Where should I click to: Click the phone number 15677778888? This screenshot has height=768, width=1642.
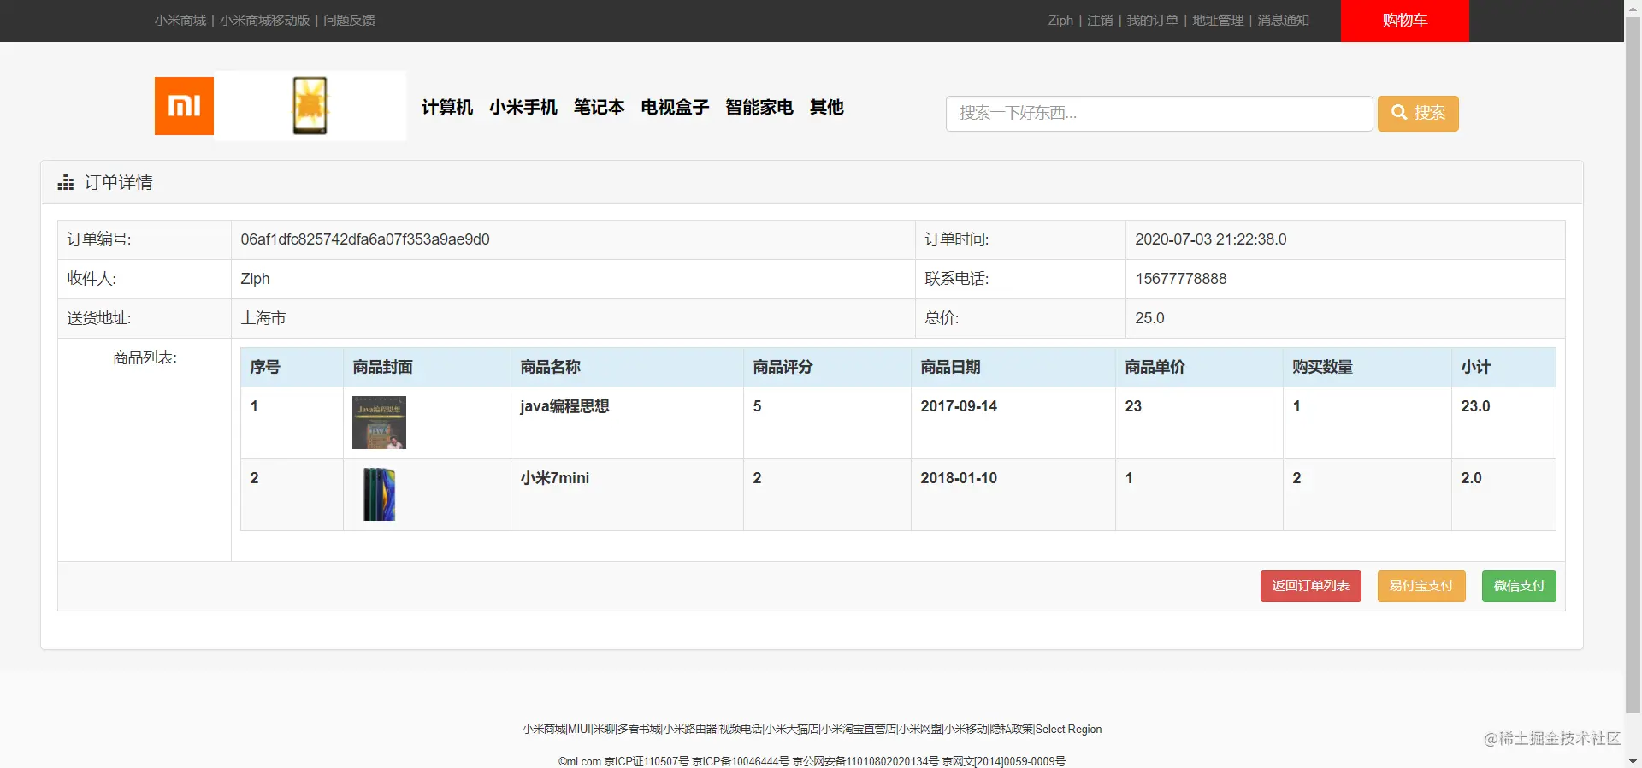(x=1181, y=279)
